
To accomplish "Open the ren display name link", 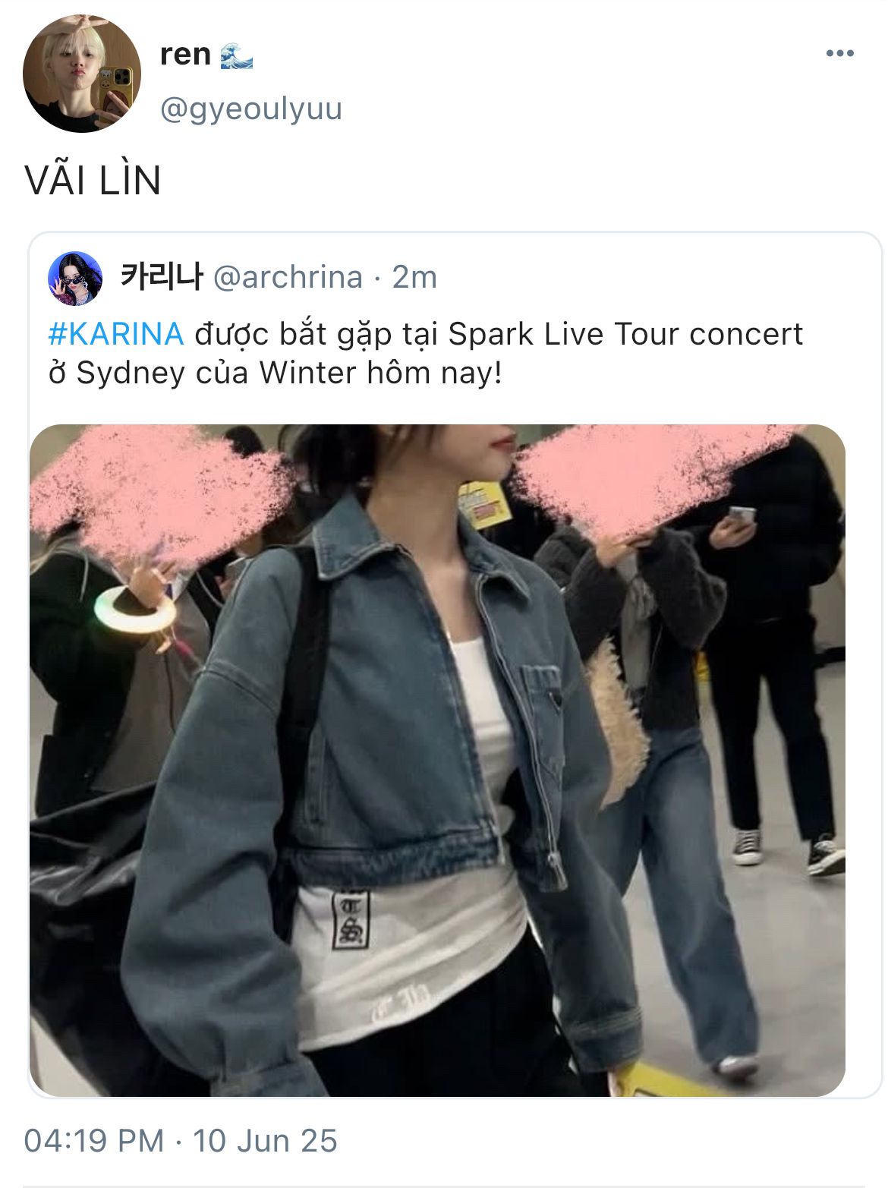I will pyautogui.click(x=185, y=55).
